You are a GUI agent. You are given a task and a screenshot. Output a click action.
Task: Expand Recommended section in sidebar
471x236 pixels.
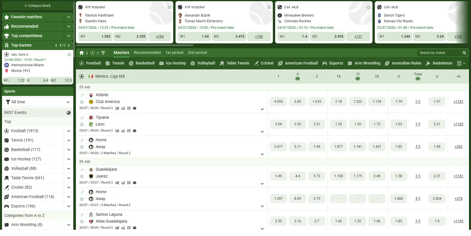[x=69, y=27]
